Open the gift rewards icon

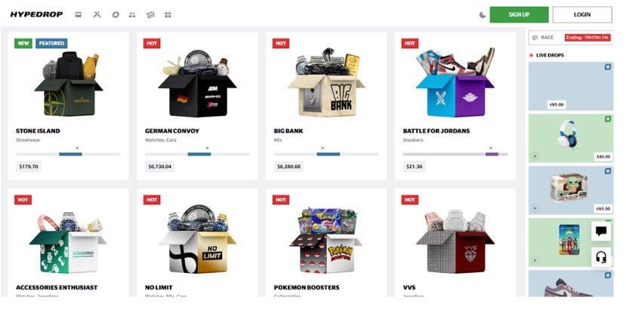pyautogui.click(x=168, y=15)
